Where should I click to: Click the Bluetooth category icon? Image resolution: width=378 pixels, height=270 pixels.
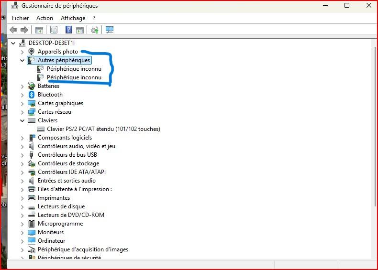(x=31, y=95)
